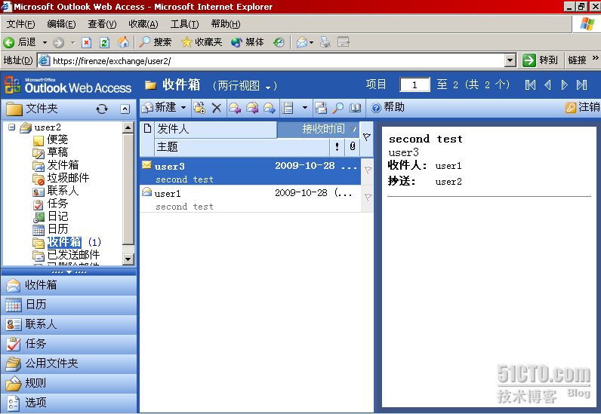601x414 pixels.
Task: Click 任务 navigation shortcut button
Action: (x=69, y=344)
